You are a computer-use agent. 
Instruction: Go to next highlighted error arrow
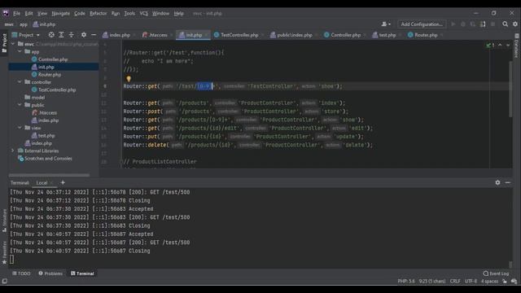pos(508,46)
